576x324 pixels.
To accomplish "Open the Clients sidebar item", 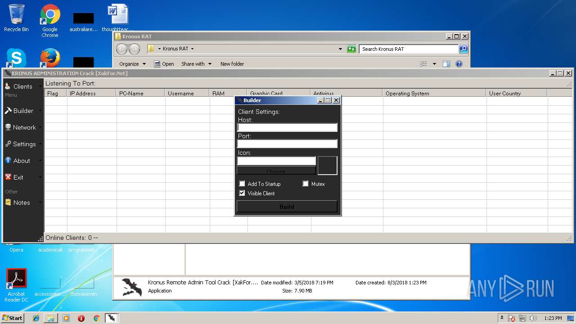I will pos(22,86).
